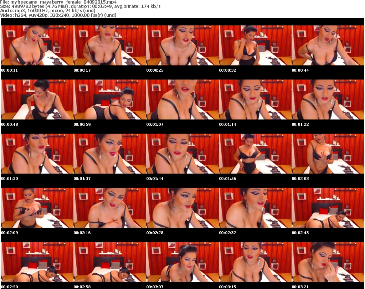The image size is (365, 289).
Task: Choose the preview frame for 00:02:16
Action: click(110, 208)
